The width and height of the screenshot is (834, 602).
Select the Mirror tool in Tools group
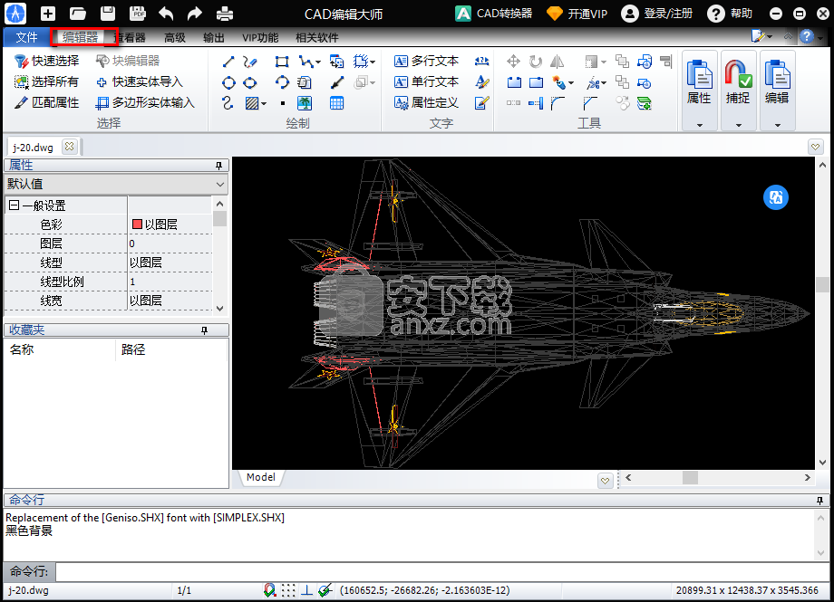pyautogui.click(x=557, y=61)
